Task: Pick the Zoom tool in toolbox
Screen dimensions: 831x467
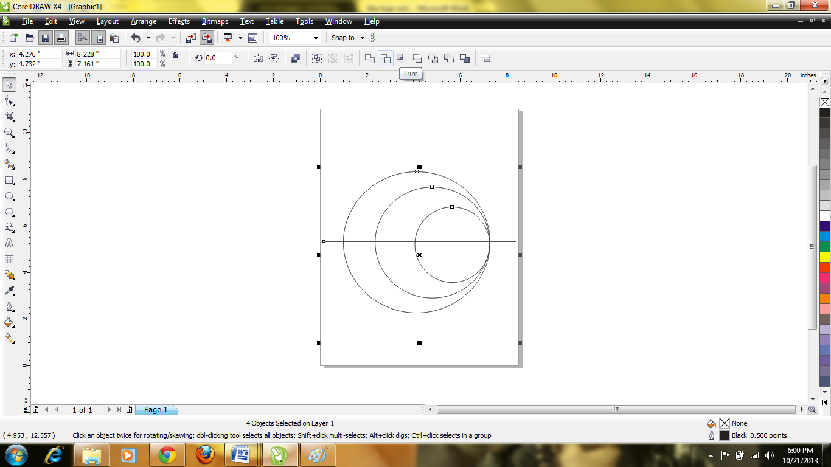Action: click(x=9, y=132)
